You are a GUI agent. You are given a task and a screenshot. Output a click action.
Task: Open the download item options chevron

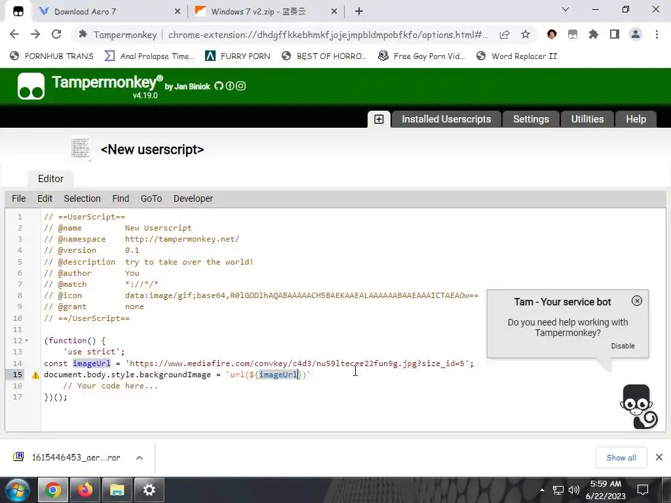tap(140, 458)
